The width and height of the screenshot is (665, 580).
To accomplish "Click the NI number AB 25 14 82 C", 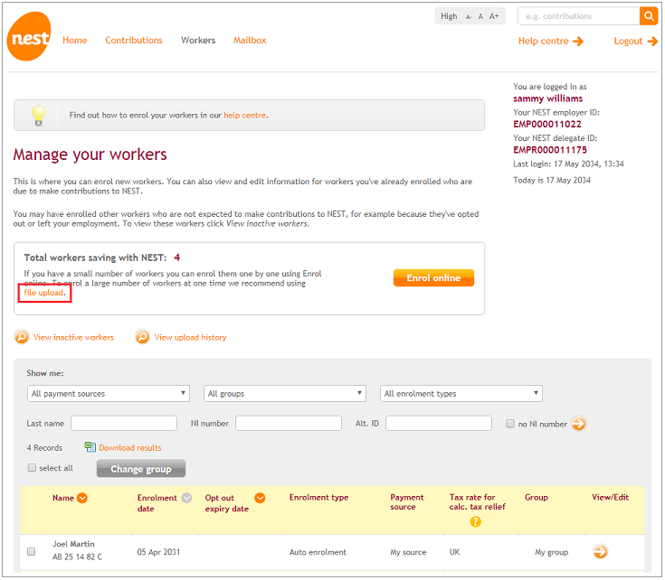I will [x=77, y=557].
